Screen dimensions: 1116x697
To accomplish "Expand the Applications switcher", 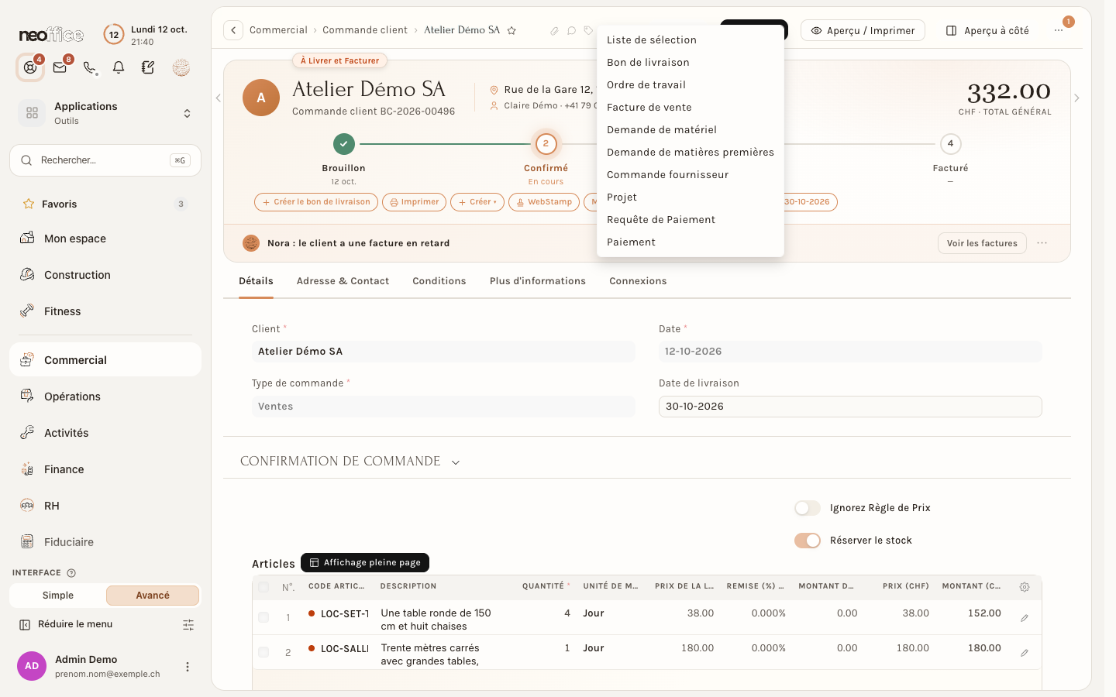I will coord(105,113).
